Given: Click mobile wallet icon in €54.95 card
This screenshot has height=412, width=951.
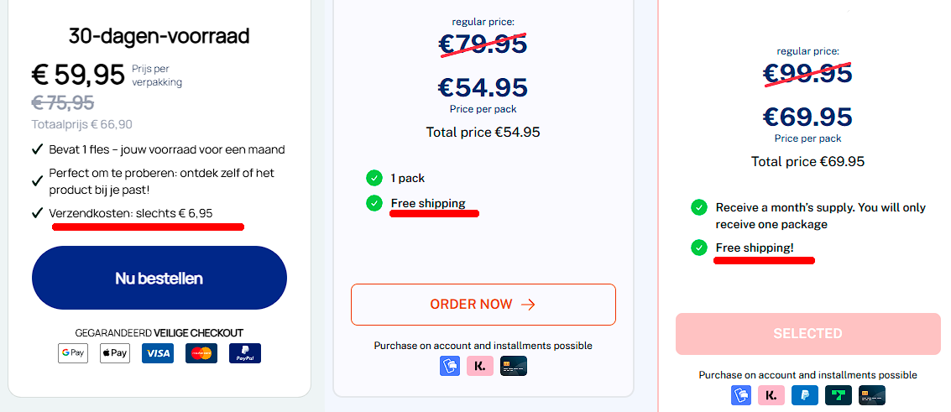Looking at the screenshot, I should point(450,366).
